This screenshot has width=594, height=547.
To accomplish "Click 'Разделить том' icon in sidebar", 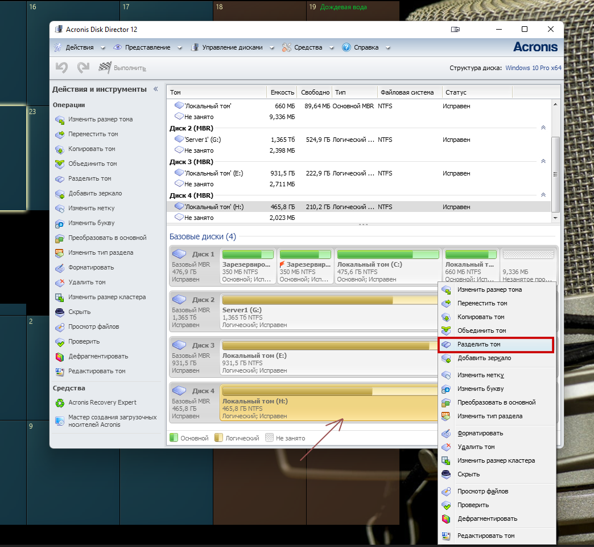I will click(x=60, y=179).
